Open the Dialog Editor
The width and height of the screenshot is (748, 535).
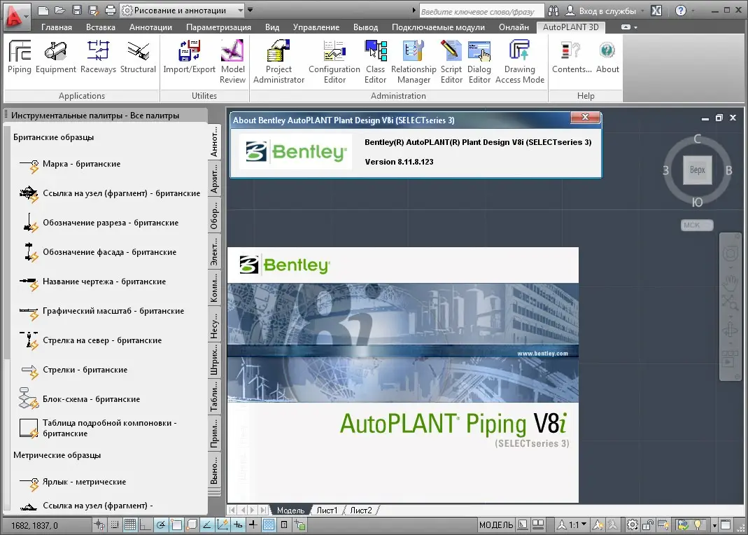479,62
